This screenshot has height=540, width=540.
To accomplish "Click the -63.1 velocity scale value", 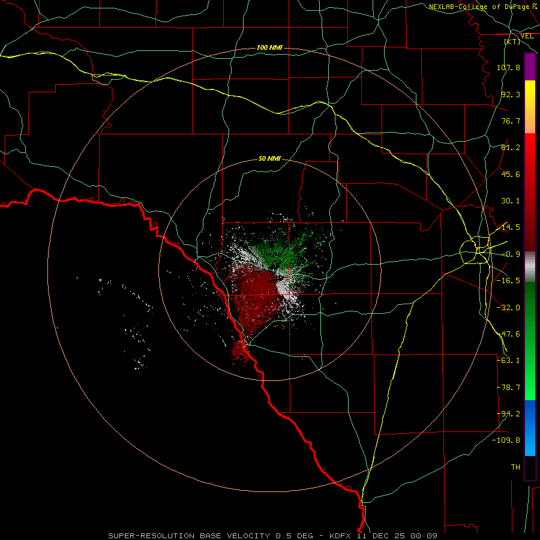I will click(x=508, y=361).
